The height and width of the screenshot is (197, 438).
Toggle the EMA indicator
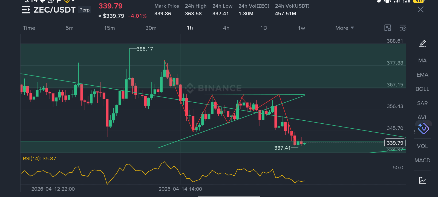(x=422, y=75)
